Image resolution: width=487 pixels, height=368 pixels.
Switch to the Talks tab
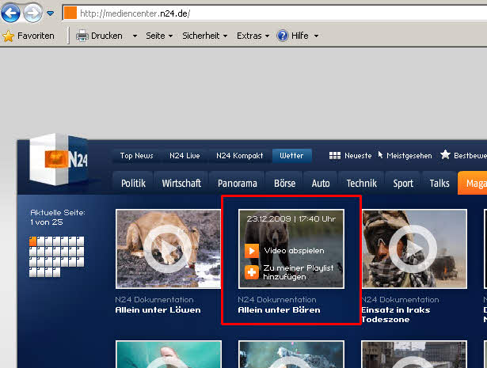439,184
